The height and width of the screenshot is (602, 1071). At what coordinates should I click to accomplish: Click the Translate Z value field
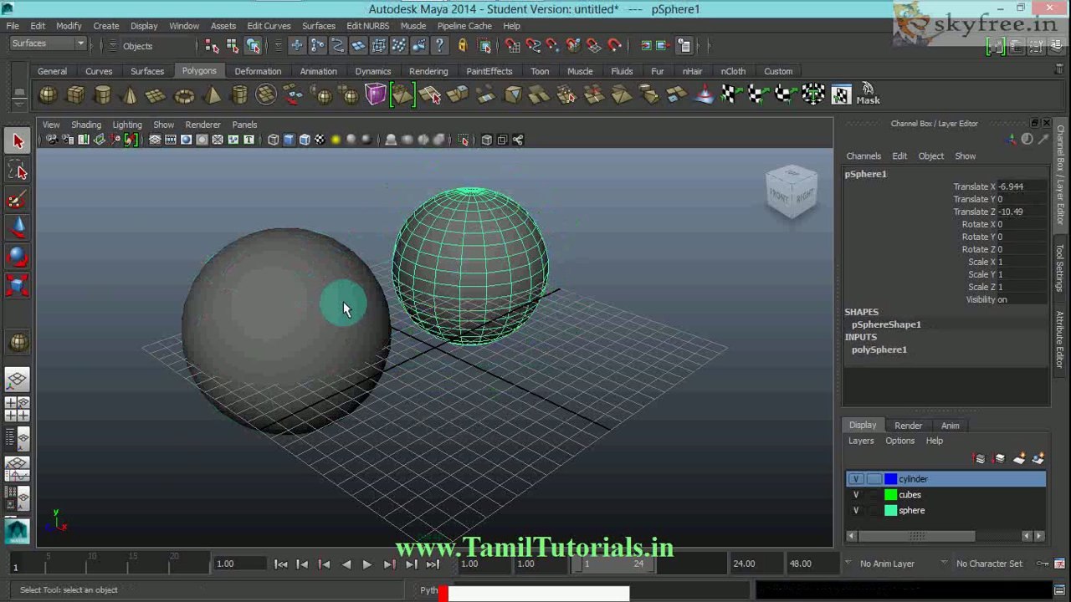pos(1021,212)
